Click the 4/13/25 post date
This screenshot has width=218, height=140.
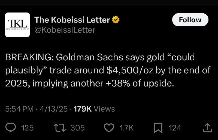53,109
